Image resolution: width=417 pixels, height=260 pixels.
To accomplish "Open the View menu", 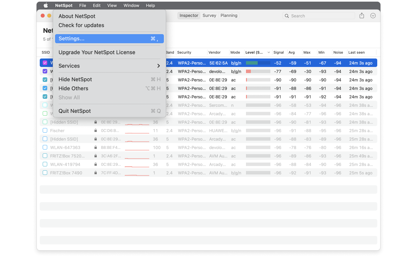I will [112, 6].
